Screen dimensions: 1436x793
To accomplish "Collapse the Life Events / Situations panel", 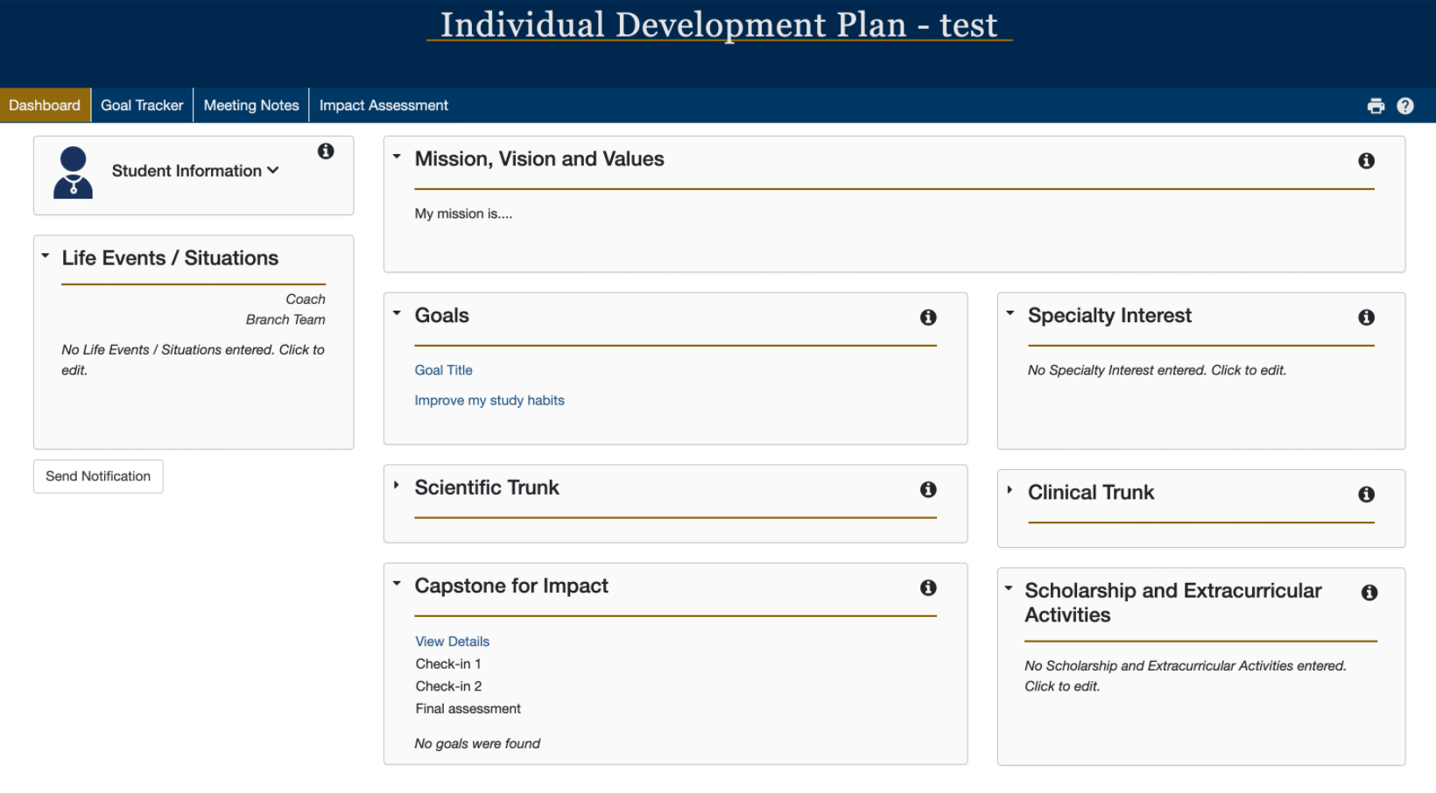I will point(46,256).
